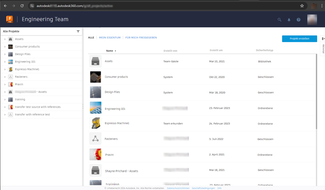Click Projekt erstellen button
Viewport: 325px width, 190px height.
click(299, 39)
